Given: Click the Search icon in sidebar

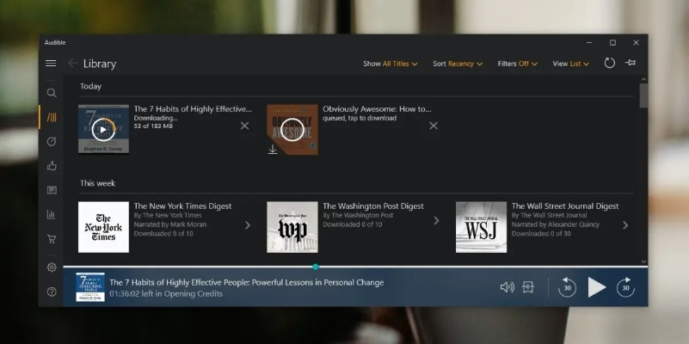Looking at the screenshot, I should click(x=52, y=93).
